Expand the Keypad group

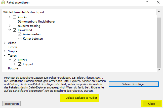pyautogui.click(x=15, y=64)
